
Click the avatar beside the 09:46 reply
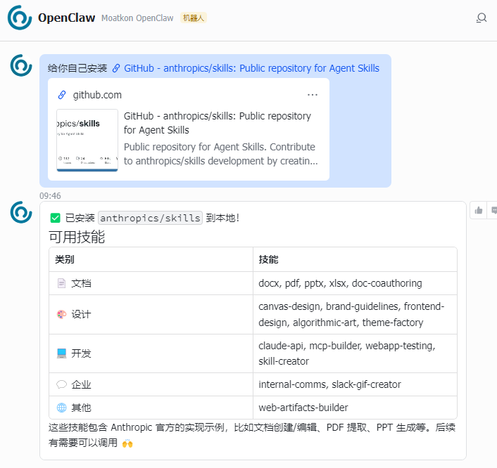(x=21, y=212)
